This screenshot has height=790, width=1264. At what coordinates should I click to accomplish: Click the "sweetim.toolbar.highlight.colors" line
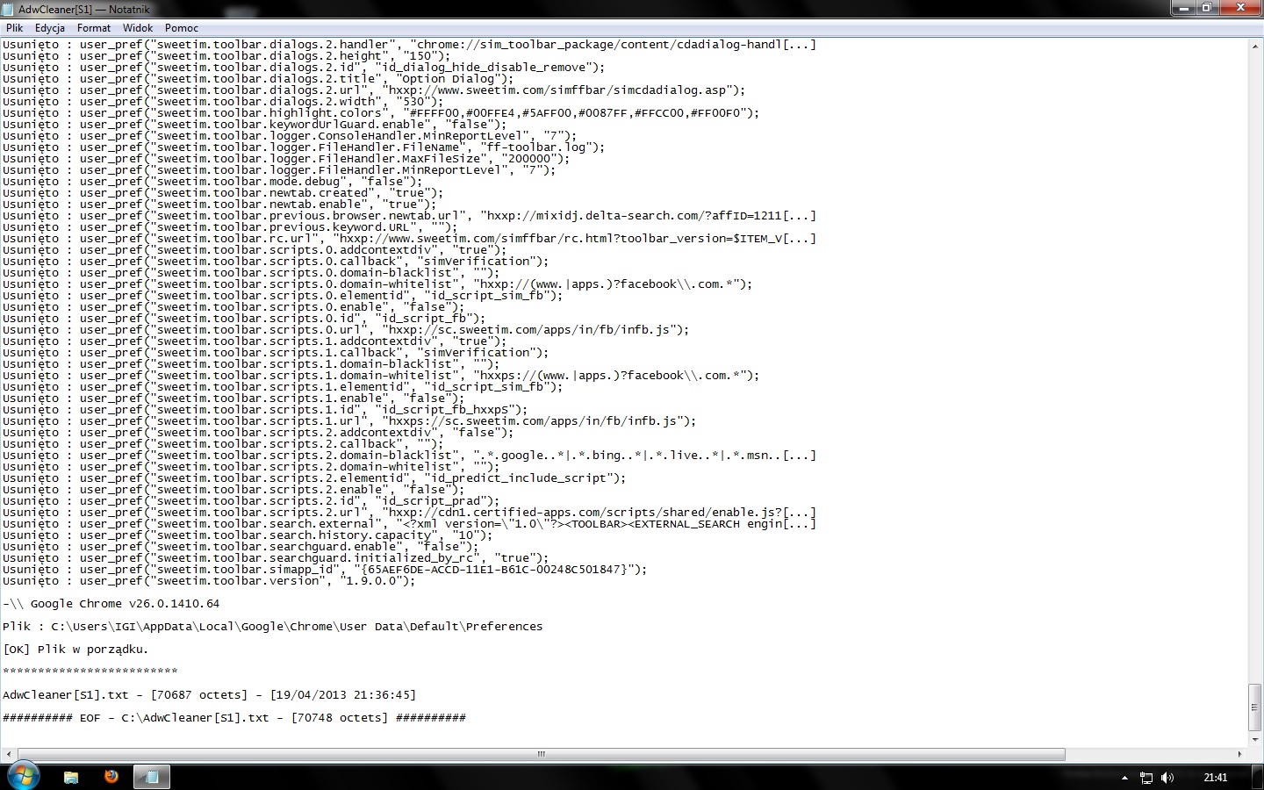coord(381,113)
